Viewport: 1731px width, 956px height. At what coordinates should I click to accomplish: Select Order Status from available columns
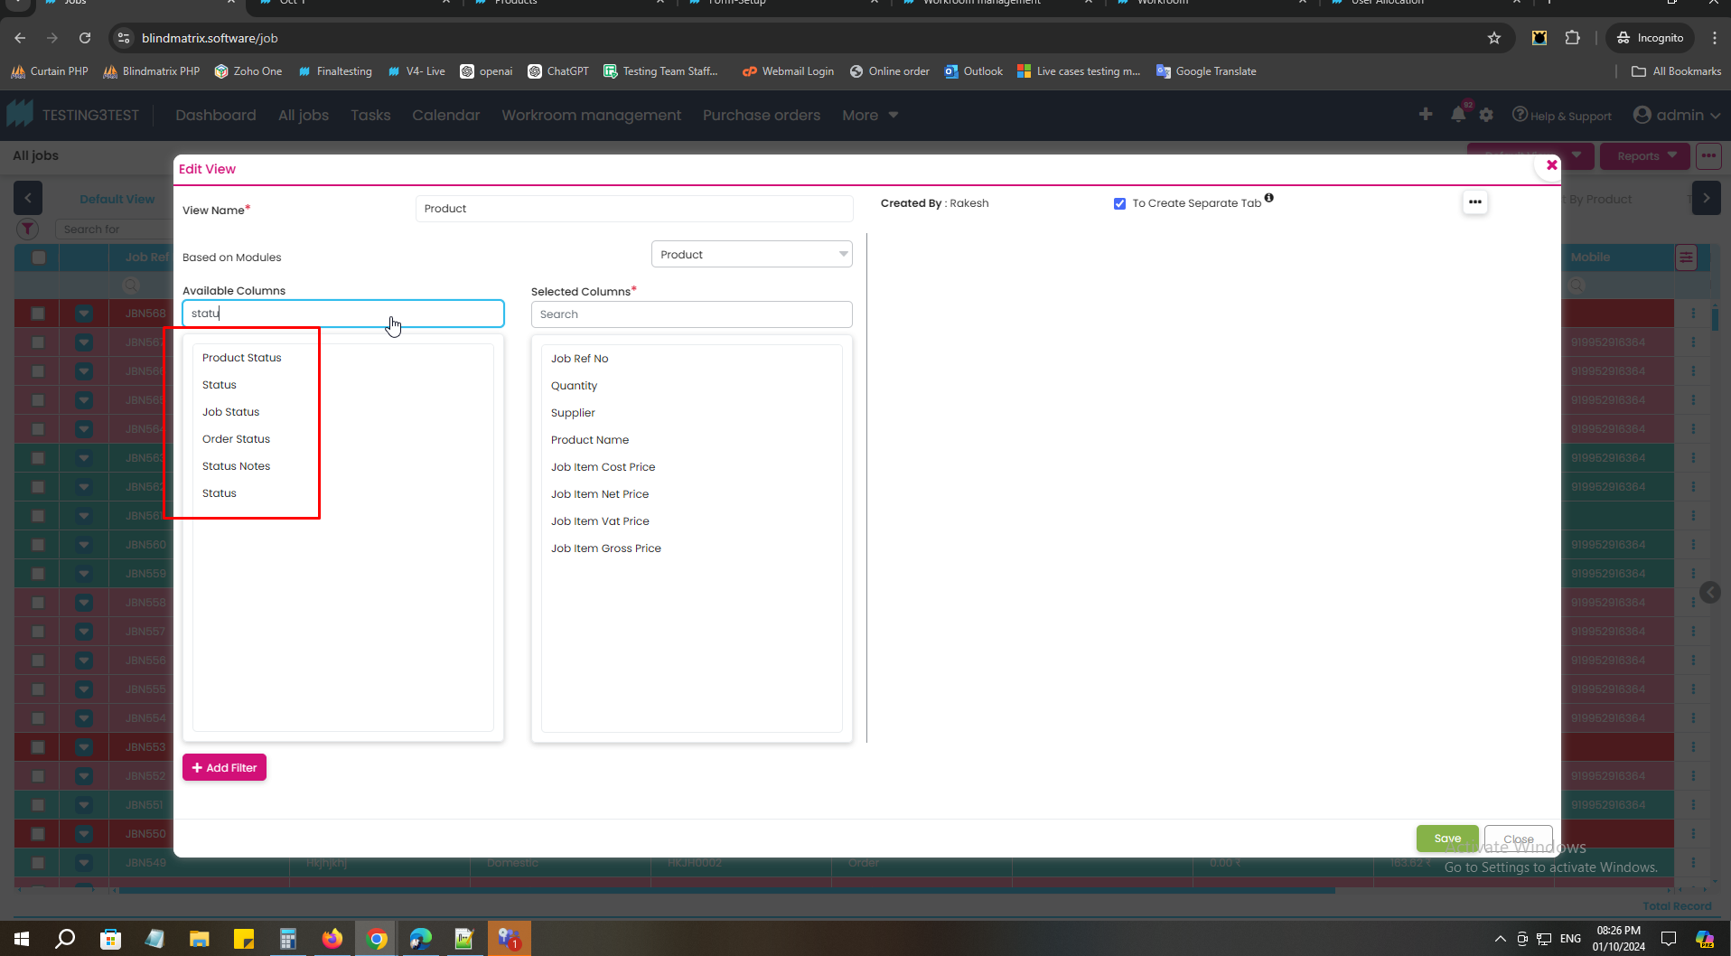236,439
